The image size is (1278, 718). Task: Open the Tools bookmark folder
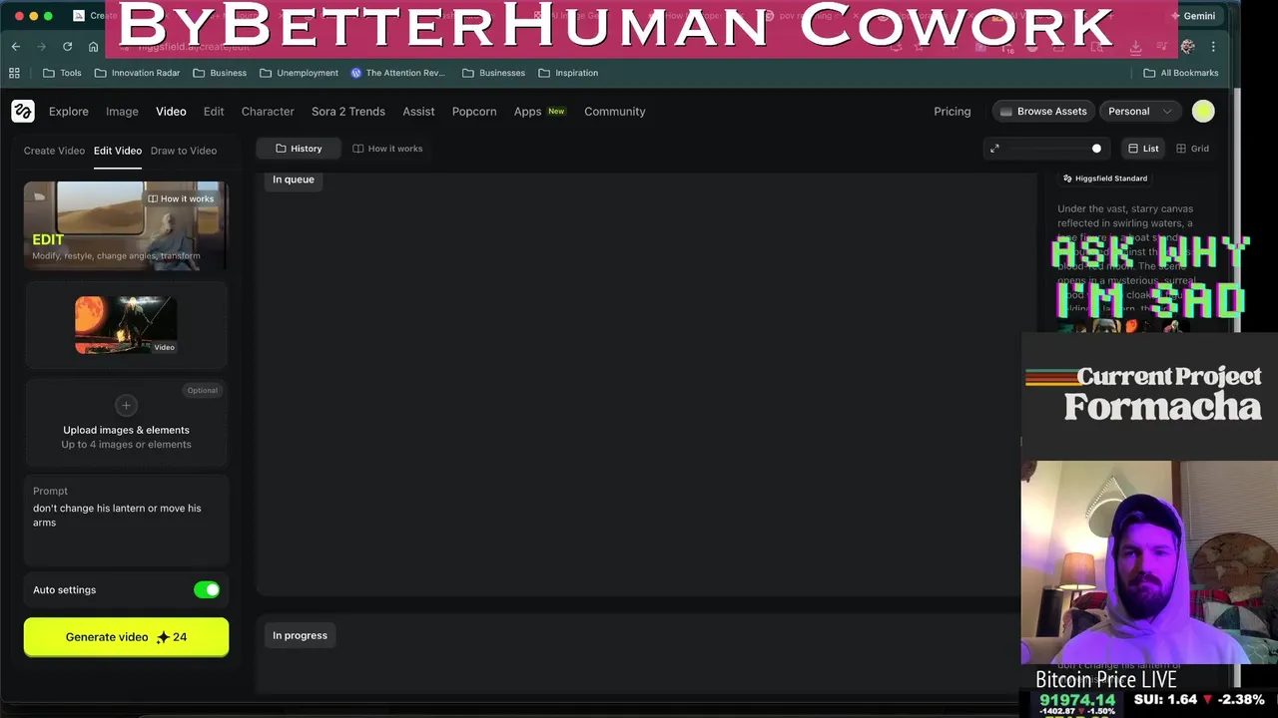[x=62, y=73]
